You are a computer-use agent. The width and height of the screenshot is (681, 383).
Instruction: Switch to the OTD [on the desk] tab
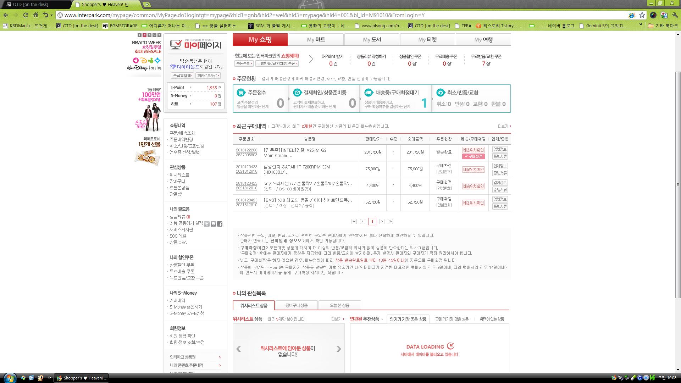[x=35, y=5]
